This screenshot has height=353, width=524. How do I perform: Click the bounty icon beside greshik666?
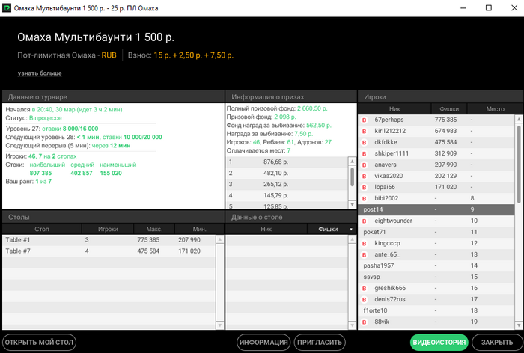[x=365, y=288]
